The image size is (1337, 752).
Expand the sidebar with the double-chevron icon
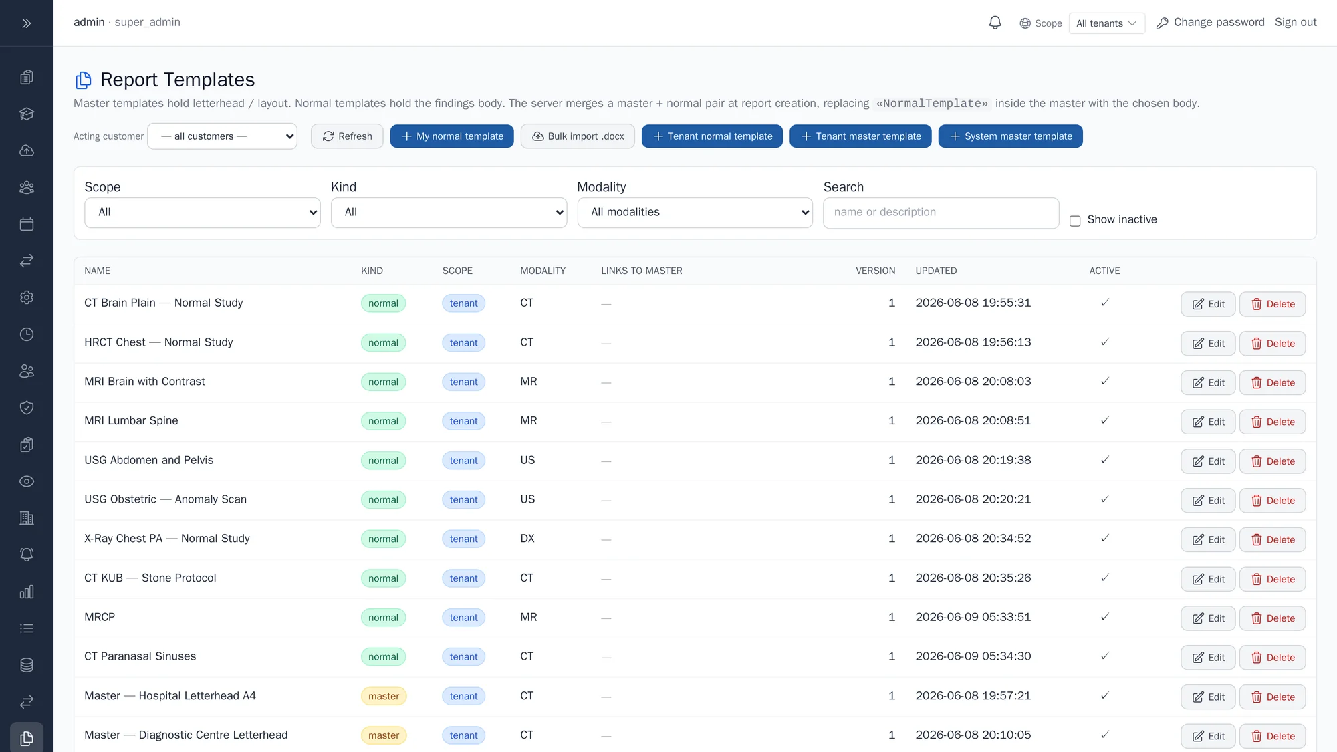click(x=26, y=23)
